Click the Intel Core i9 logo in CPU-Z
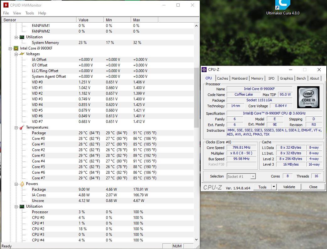 click(308, 97)
